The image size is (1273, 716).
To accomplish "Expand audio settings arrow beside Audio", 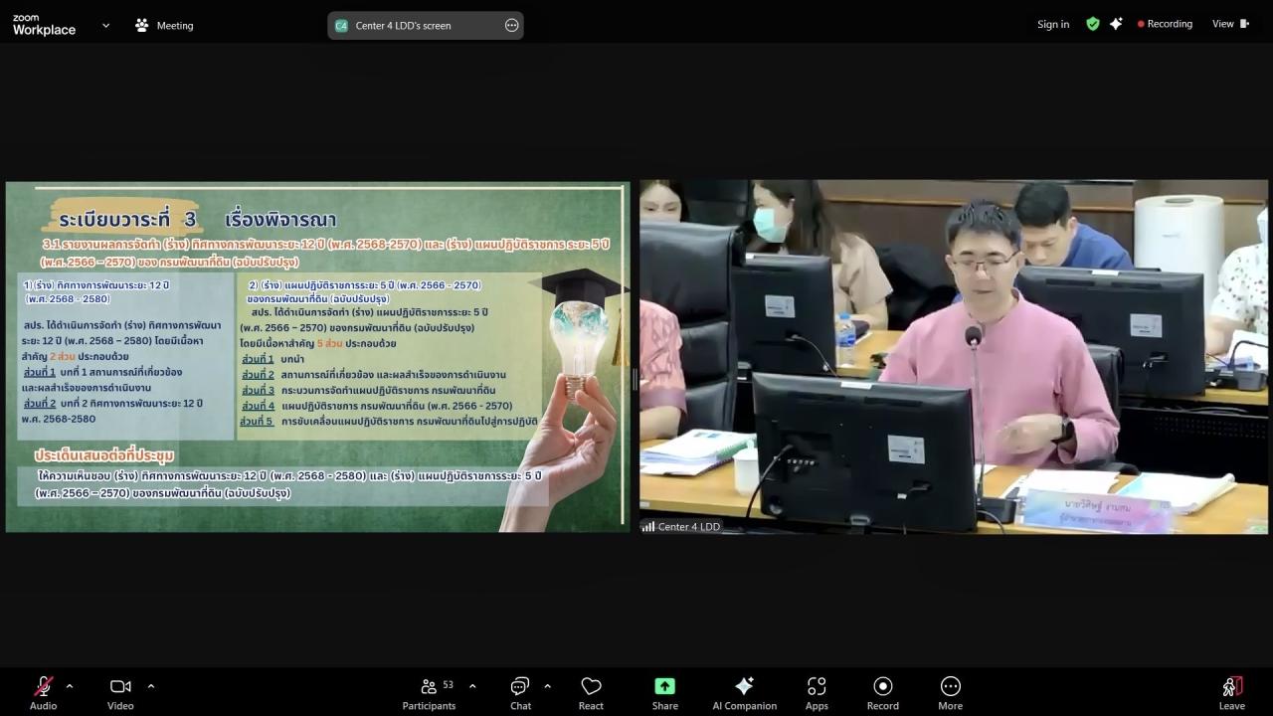I will click(x=69, y=686).
